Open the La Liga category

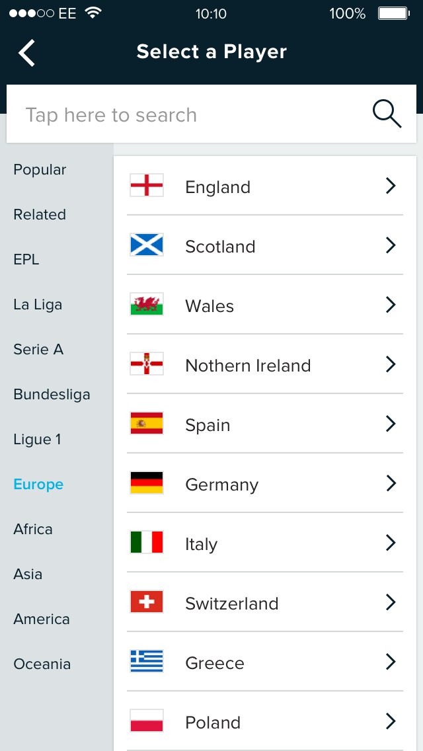[38, 305]
